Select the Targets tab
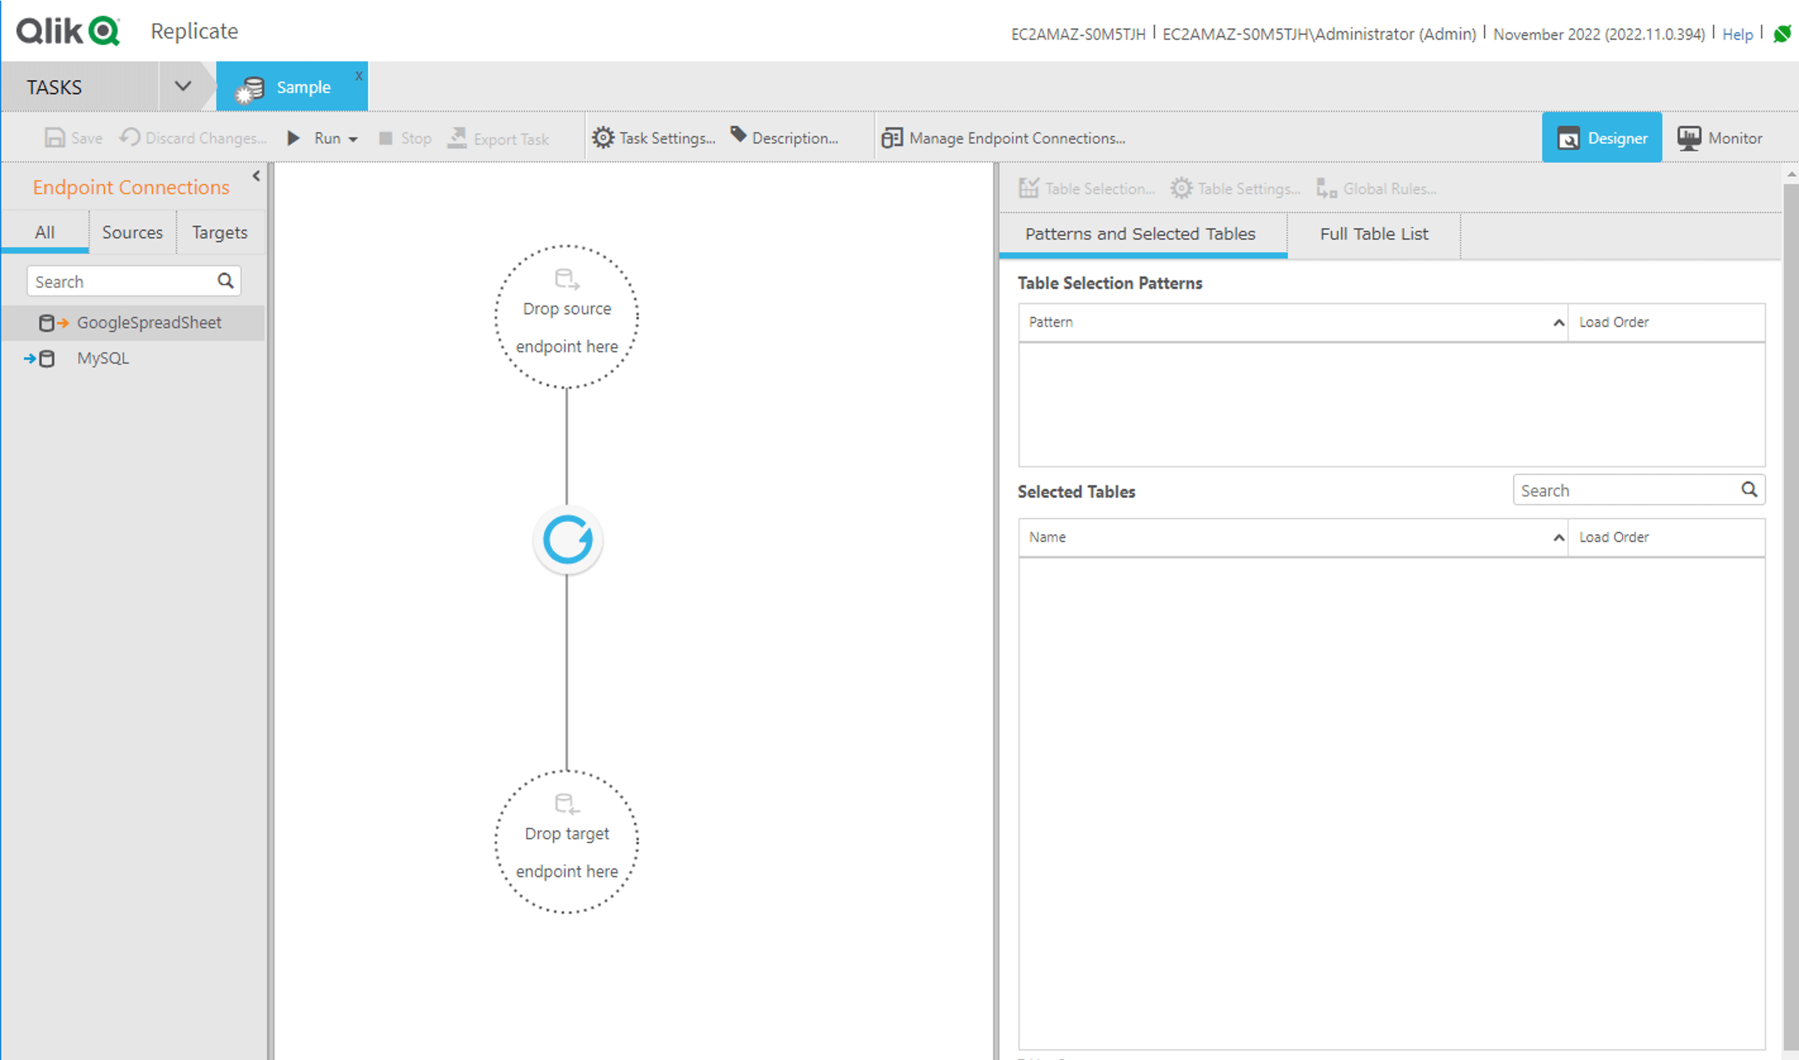This screenshot has width=1799, height=1060. (x=219, y=232)
